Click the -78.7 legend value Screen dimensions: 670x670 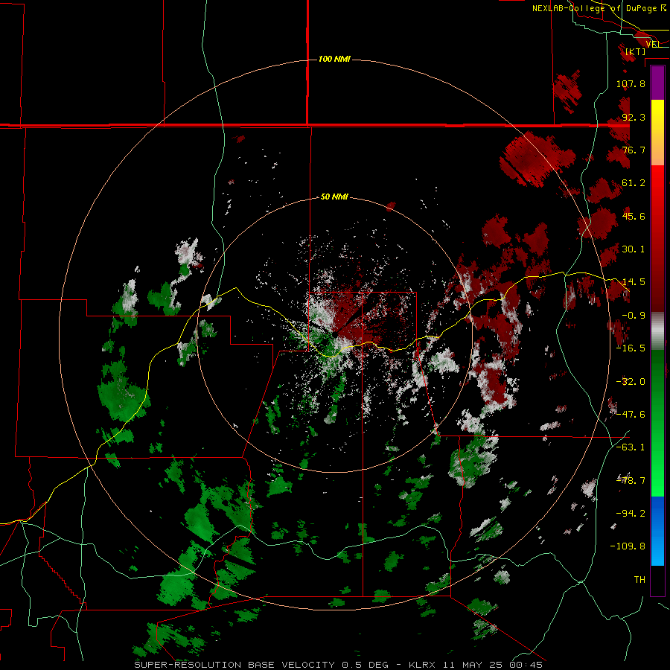click(631, 481)
